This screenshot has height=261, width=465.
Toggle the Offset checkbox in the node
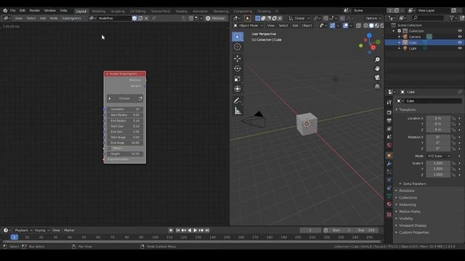pos(109,148)
